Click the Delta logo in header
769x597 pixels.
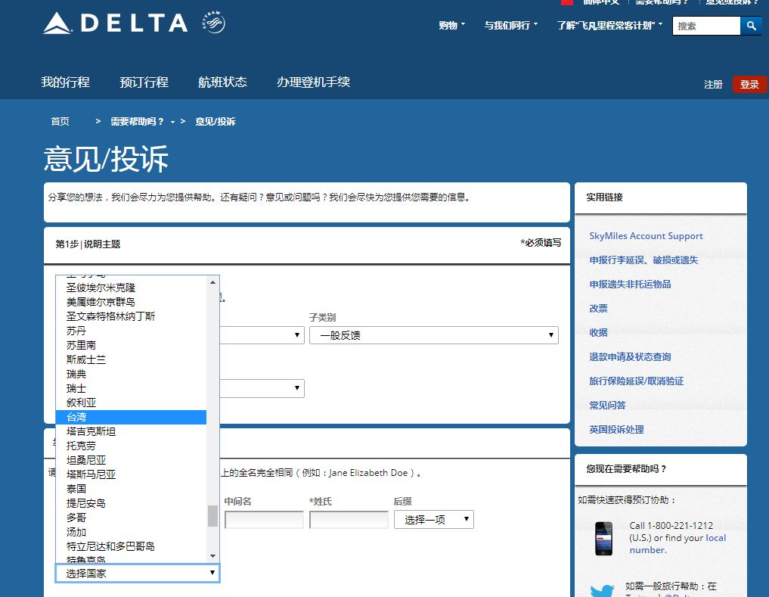pyautogui.click(x=115, y=23)
